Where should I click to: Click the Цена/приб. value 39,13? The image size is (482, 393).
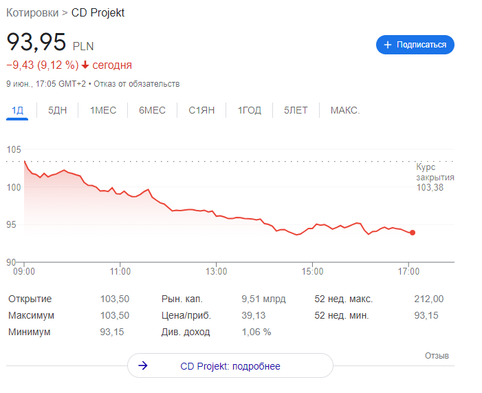[x=253, y=315]
